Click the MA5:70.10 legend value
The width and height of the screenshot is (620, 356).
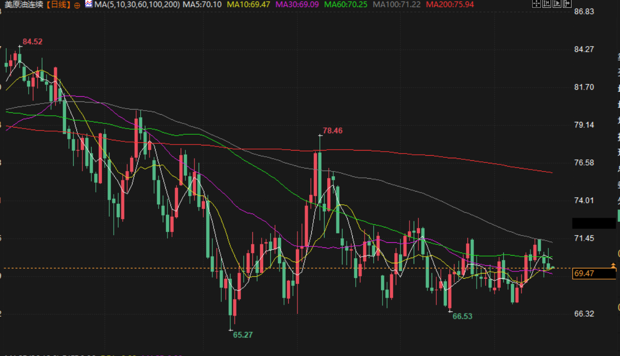pos(202,4)
